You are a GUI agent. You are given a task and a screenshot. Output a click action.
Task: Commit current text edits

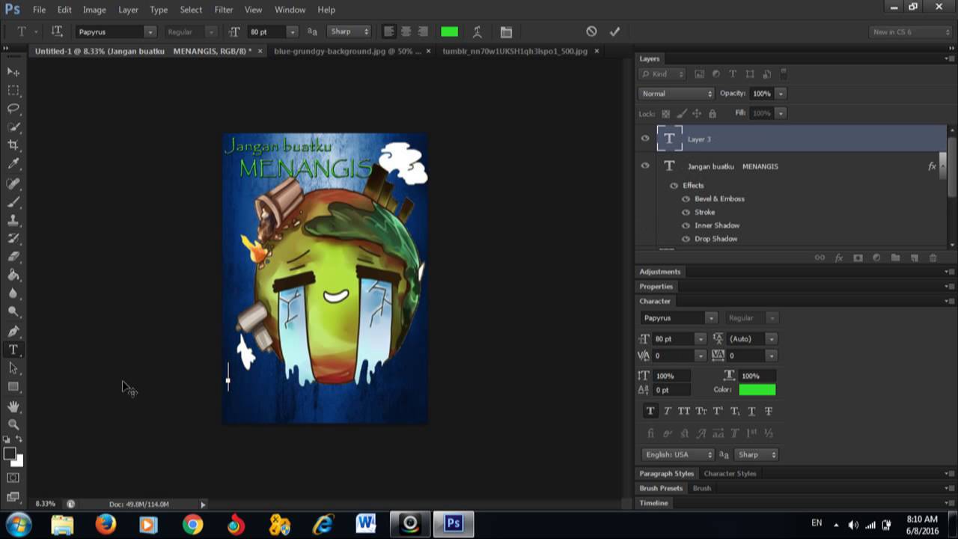click(x=614, y=31)
